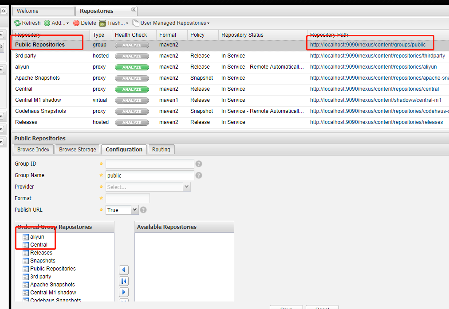Open the Add... dropdown menu
This screenshot has height=309, width=449.
57,23
